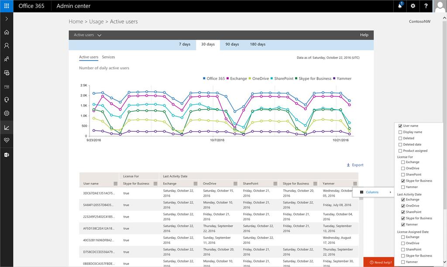Viewport: 447px width, 267px height.
Task: Click Admin center title link
Action: pos(73,6)
